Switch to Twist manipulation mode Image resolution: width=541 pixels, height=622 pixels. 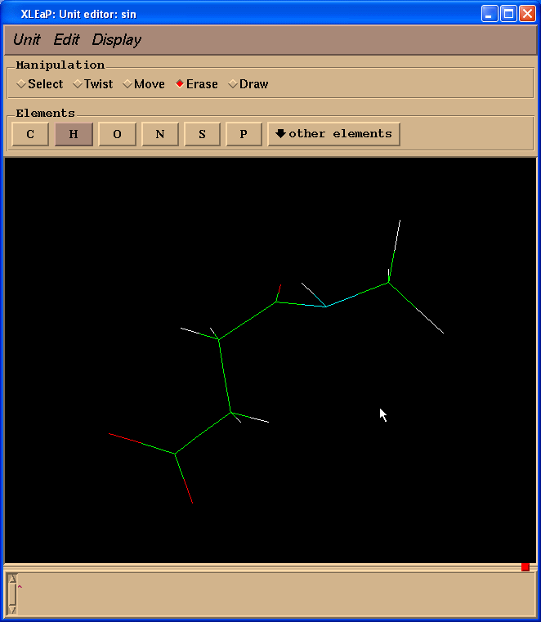click(x=93, y=84)
